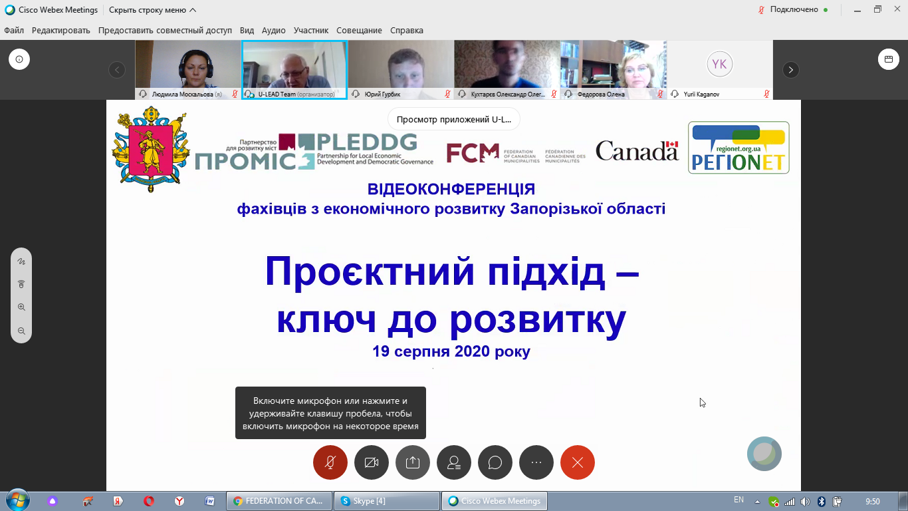
Task: Zoom out of shared content
Action: tap(21, 331)
